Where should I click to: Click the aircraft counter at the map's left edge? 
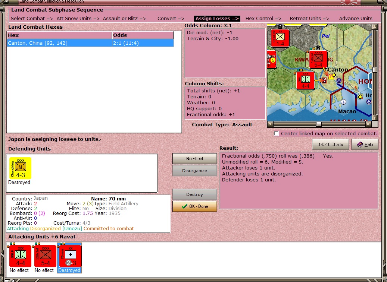[x=271, y=60]
